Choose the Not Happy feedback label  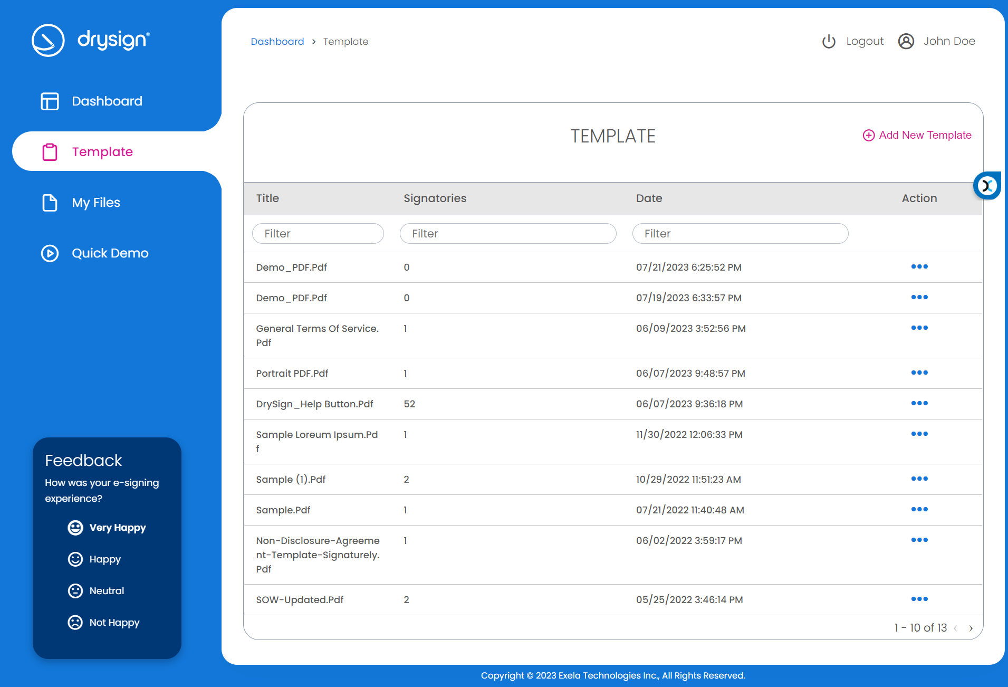click(x=114, y=623)
